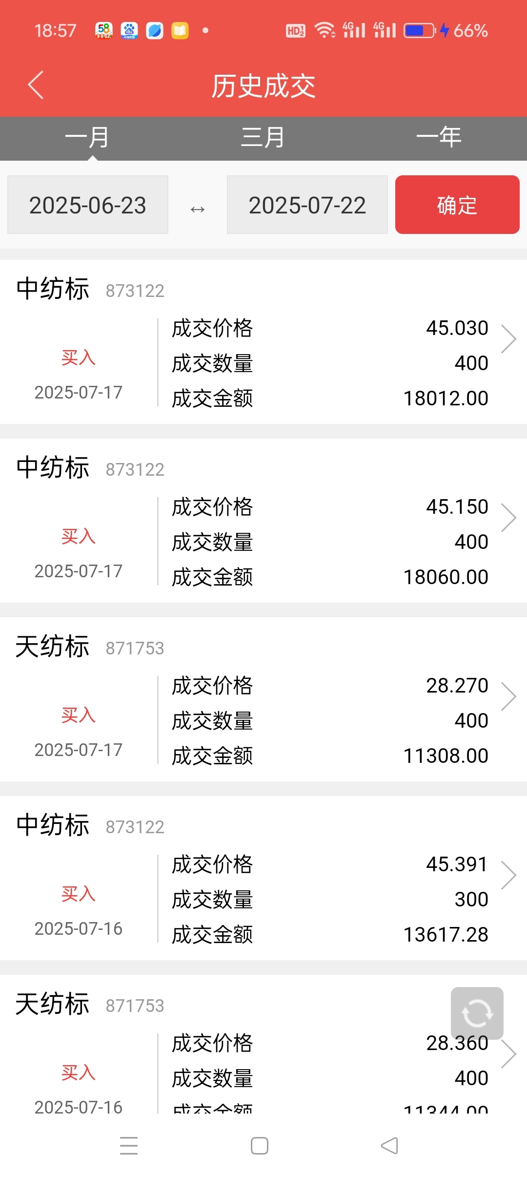This screenshot has height=1178, width=527.
Task: Tap the date range swap arrow icon
Action: (198, 209)
